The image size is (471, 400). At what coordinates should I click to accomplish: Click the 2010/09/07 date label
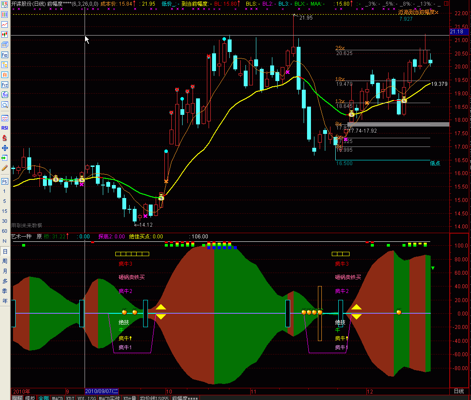[x=101, y=391]
